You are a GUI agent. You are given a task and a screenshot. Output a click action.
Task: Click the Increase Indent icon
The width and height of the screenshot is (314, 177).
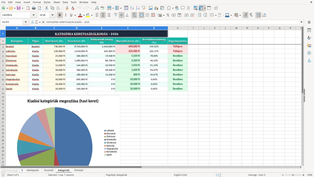[x=199, y=15]
